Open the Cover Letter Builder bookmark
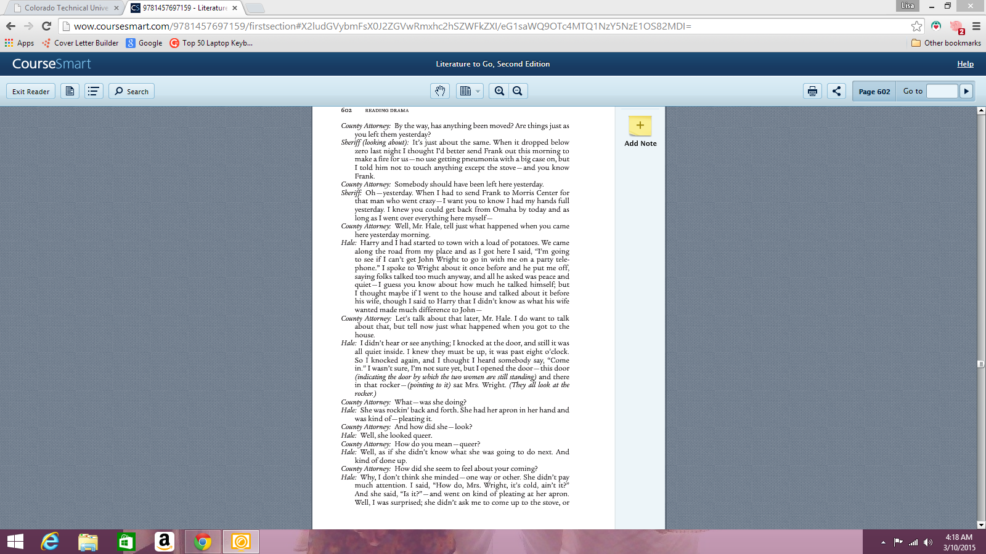 coord(80,43)
